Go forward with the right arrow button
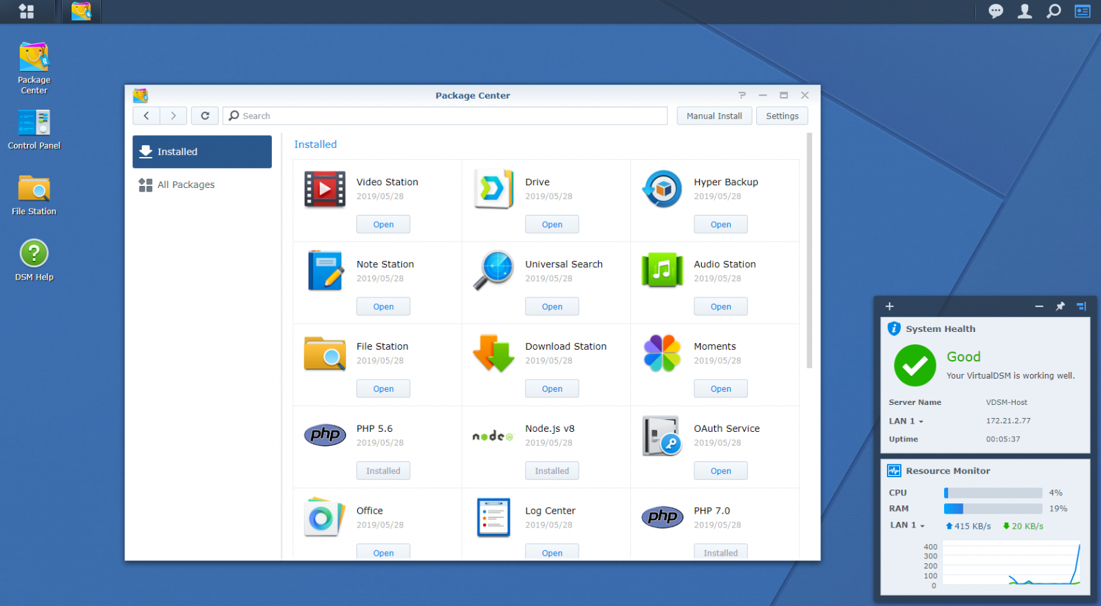Viewport: 1101px width, 606px height. (173, 116)
